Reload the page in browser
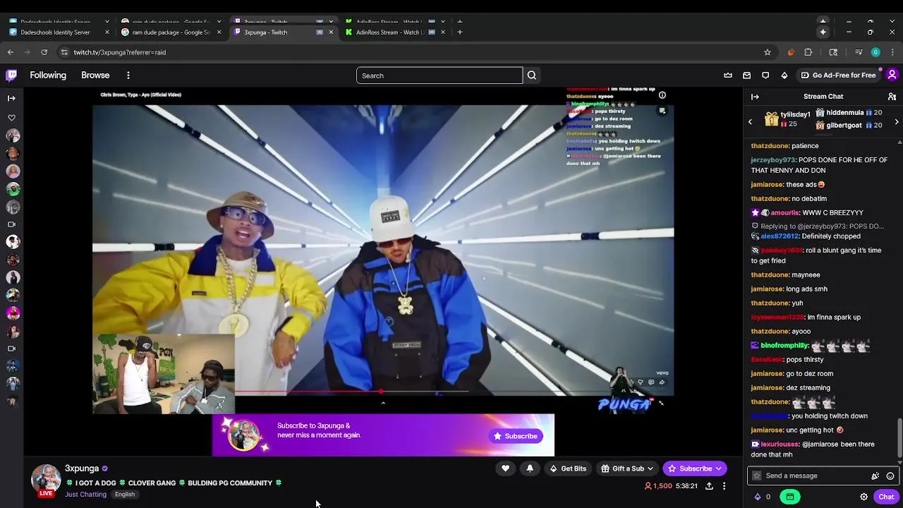Screen dimensions: 903x508 coord(44,52)
